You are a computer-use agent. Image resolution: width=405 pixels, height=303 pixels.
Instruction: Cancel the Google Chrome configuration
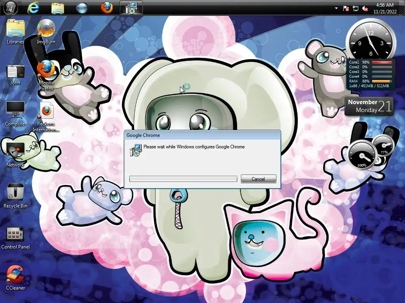tap(259, 179)
